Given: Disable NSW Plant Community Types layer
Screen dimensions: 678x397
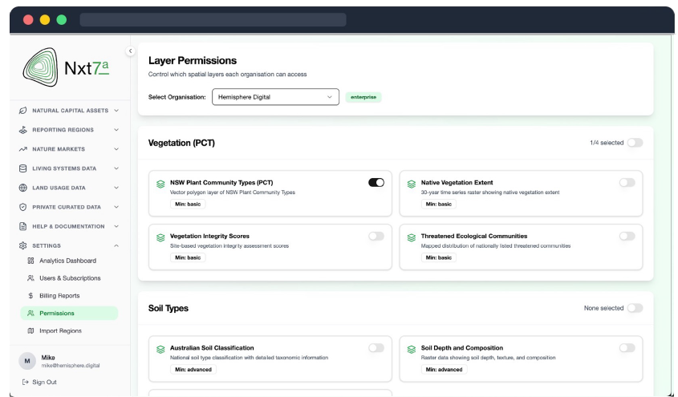Looking at the screenshot, I should (376, 182).
